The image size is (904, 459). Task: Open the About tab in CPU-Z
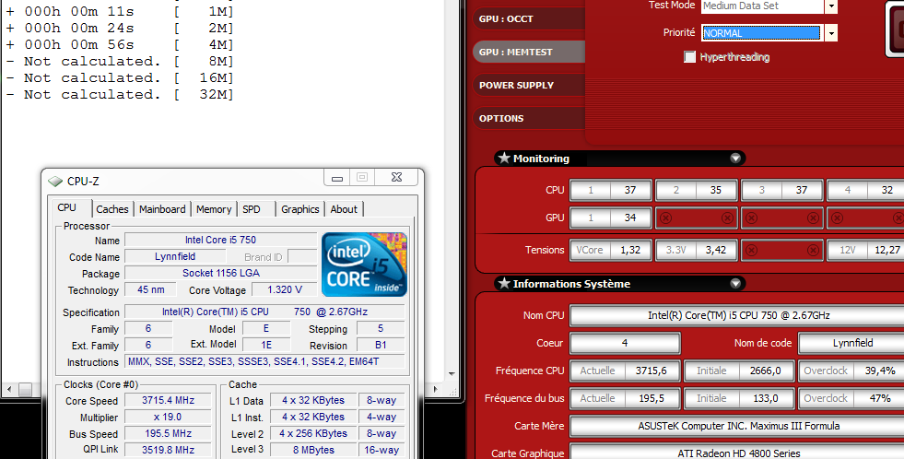click(x=344, y=209)
